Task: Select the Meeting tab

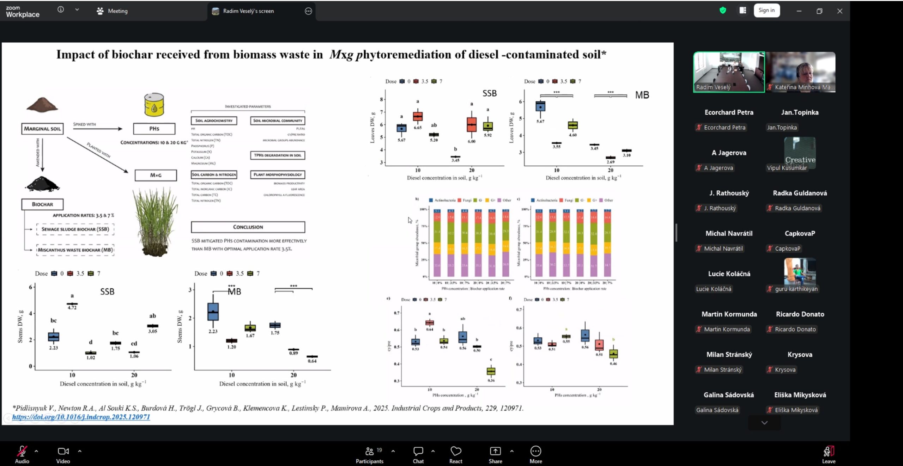Action: point(112,11)
